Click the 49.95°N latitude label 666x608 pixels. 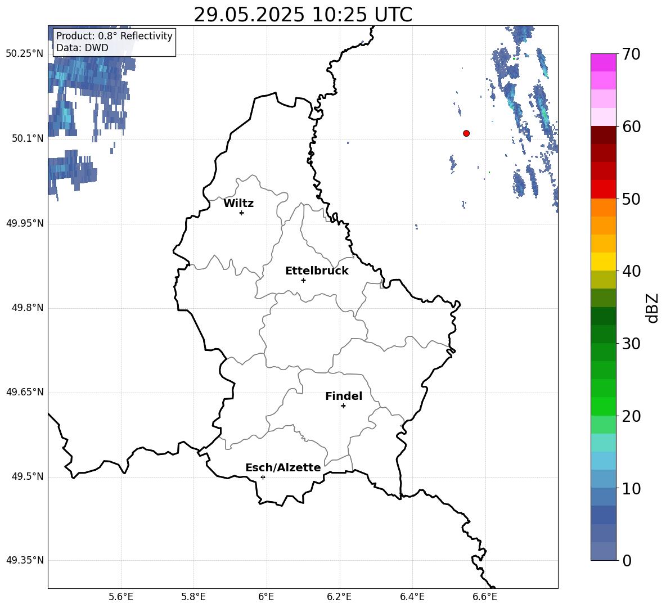pyautogui.click(x=25, y=223)
